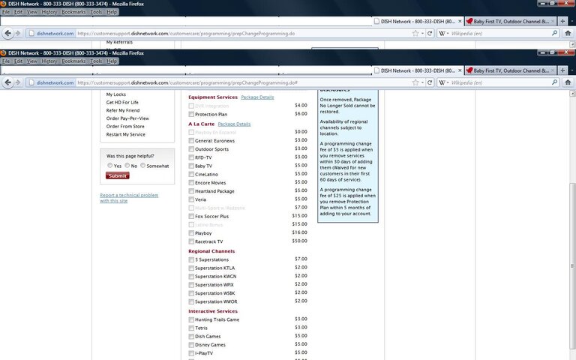Click the Submit button

pyautogui.click(x=118, y=176)
